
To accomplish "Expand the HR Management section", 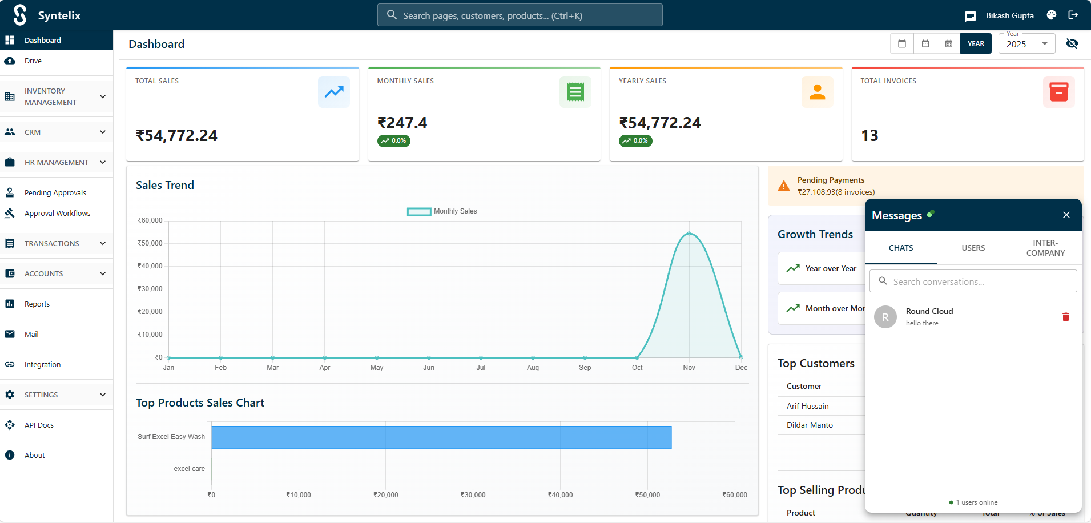I will point(56,163).
